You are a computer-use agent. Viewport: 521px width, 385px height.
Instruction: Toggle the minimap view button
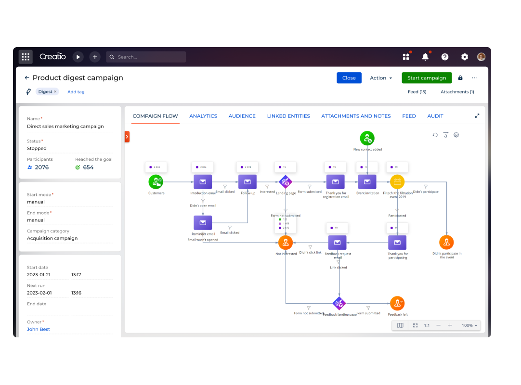coord(400,325)
